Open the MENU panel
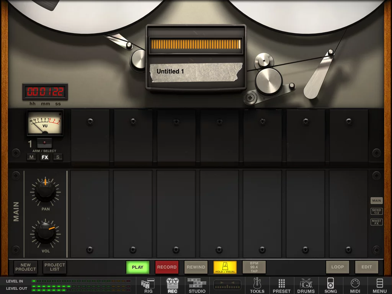 tap(379, 285)
